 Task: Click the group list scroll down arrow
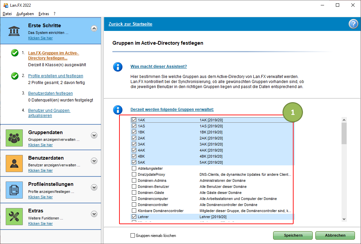click(x=344, y=219)
